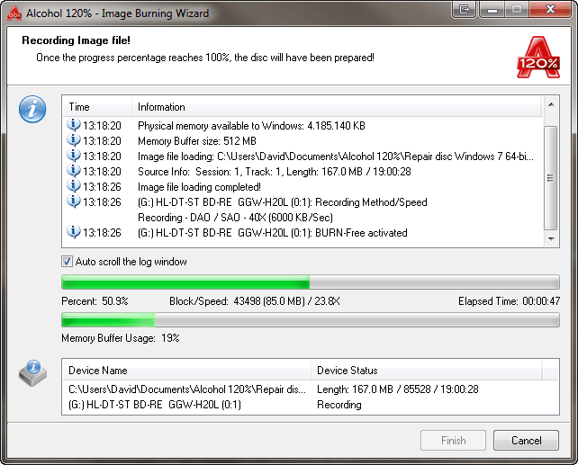Click the Cancel button
Viewport: 578px width, 465px height.
[x=526, y=441]
